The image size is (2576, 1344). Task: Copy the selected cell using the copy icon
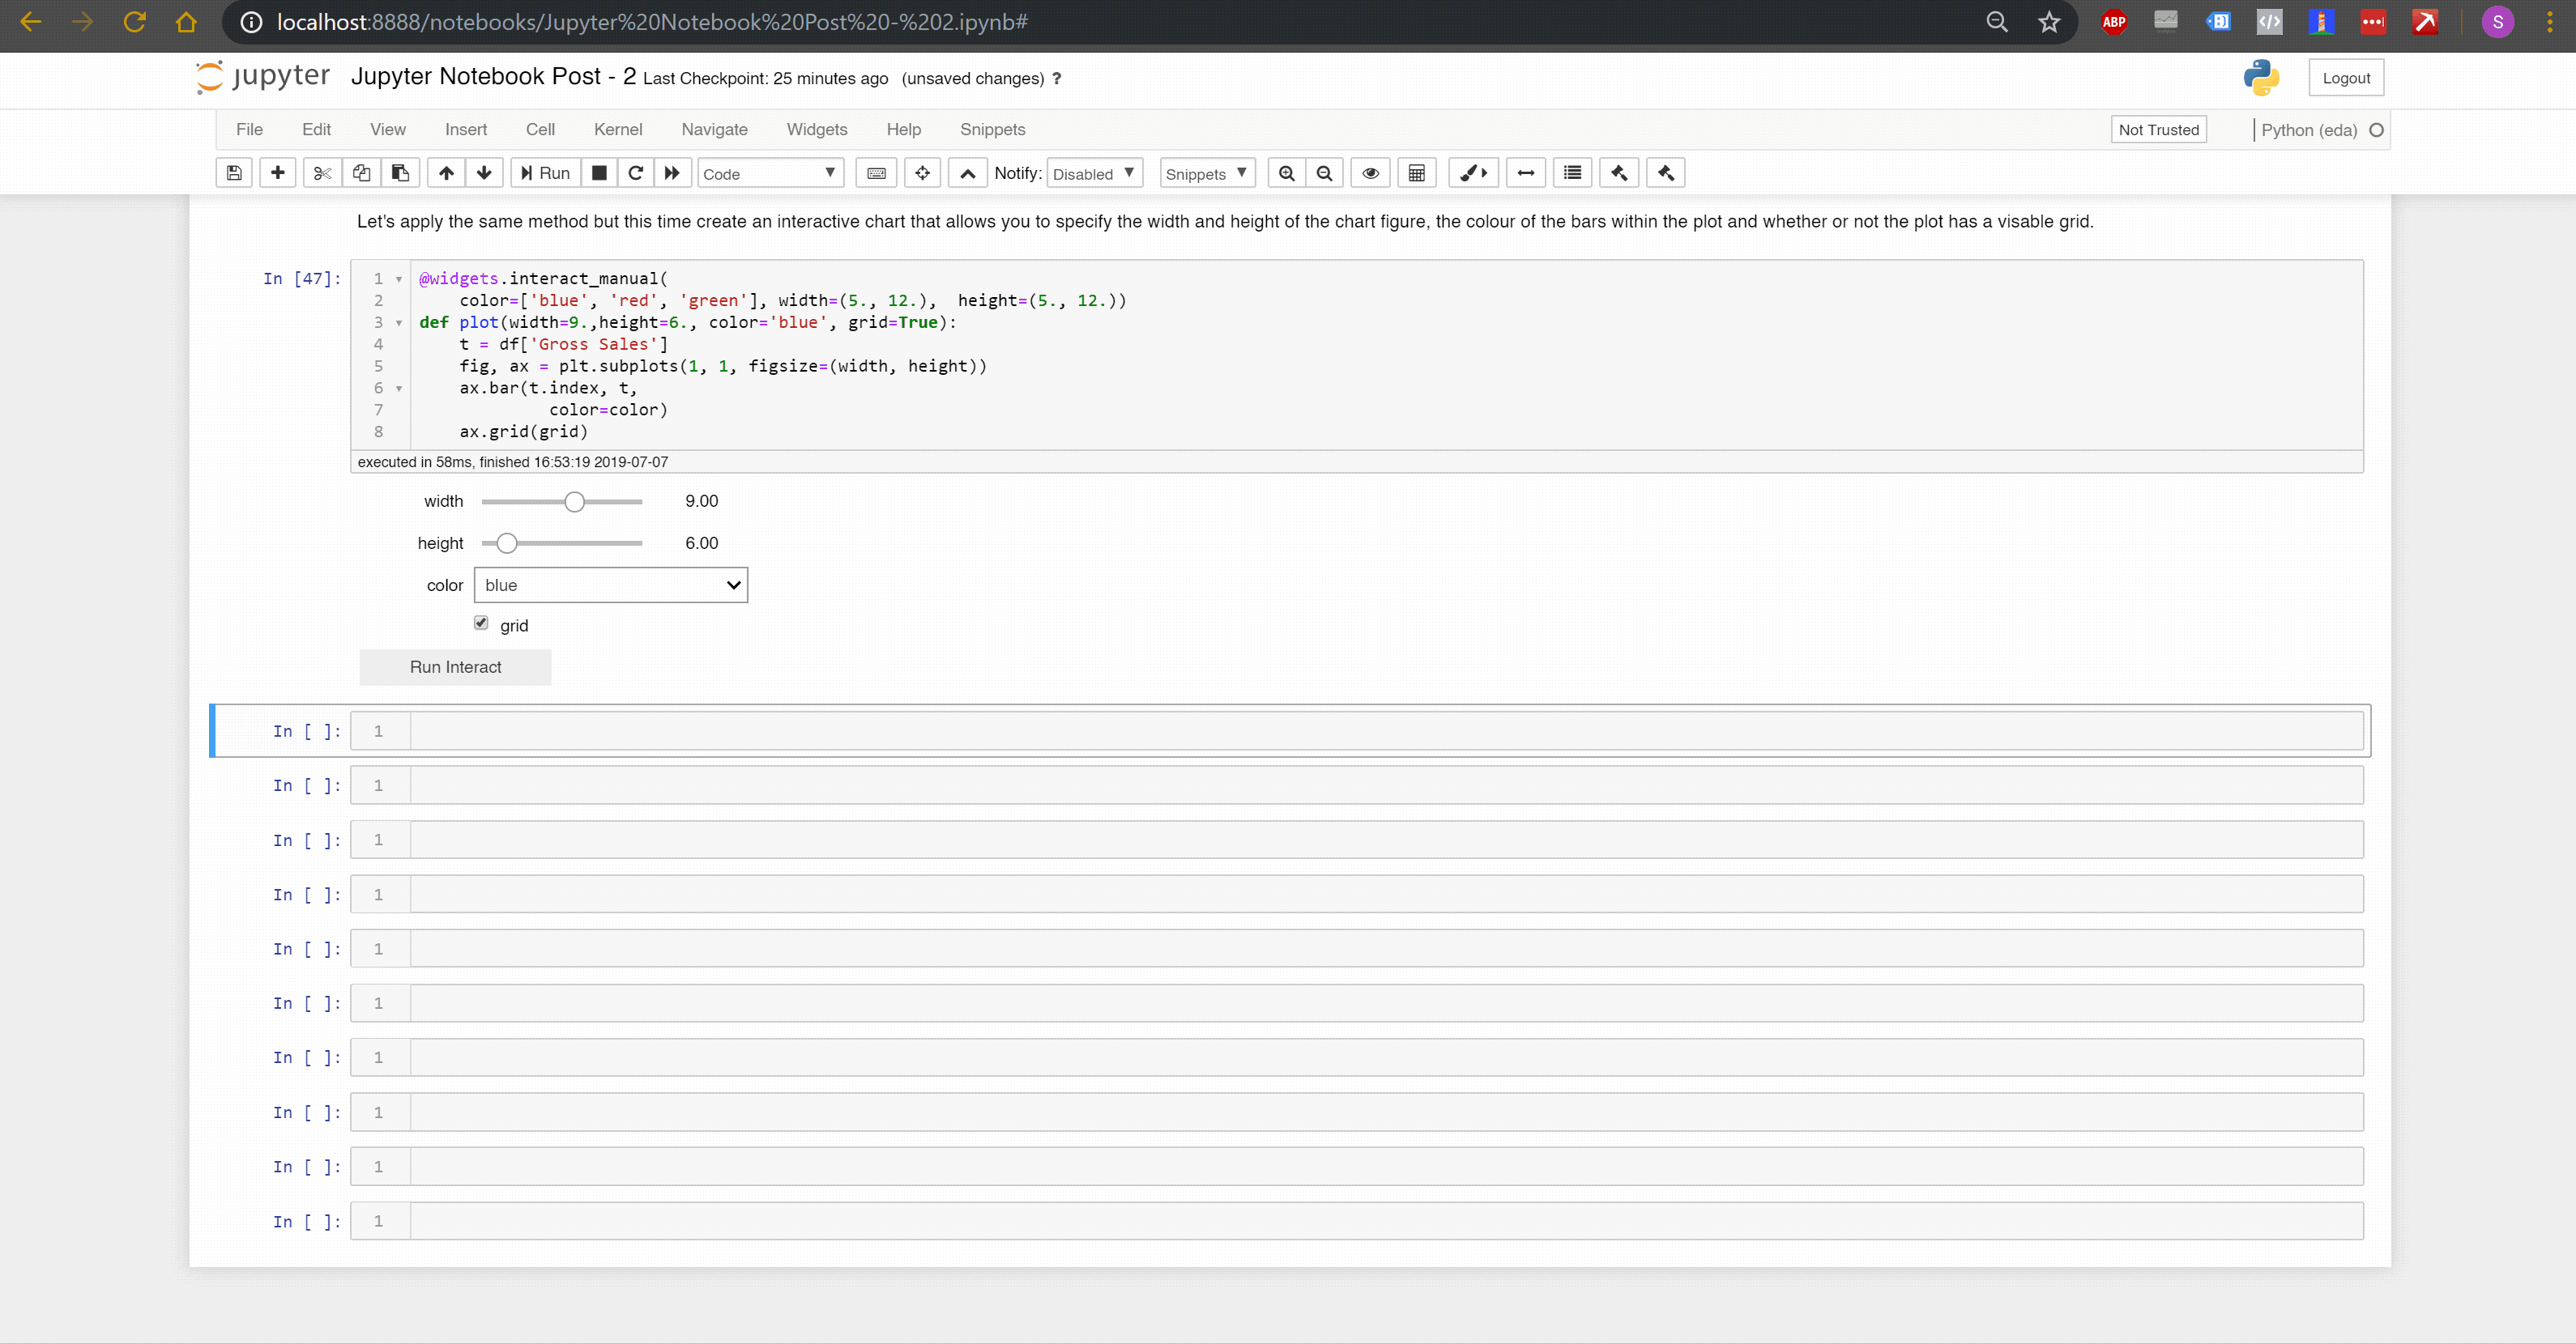point(361,172)
